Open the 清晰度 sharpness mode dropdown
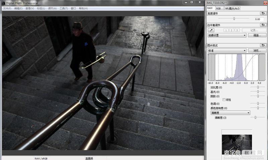 point(230,113)
